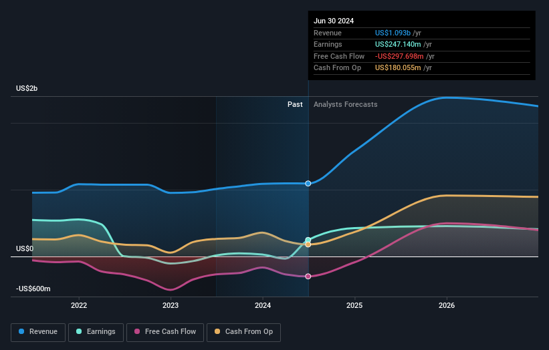
Task: Click the 2023 x-axis label
Action: pyautogui.click(x=171, y=305)
